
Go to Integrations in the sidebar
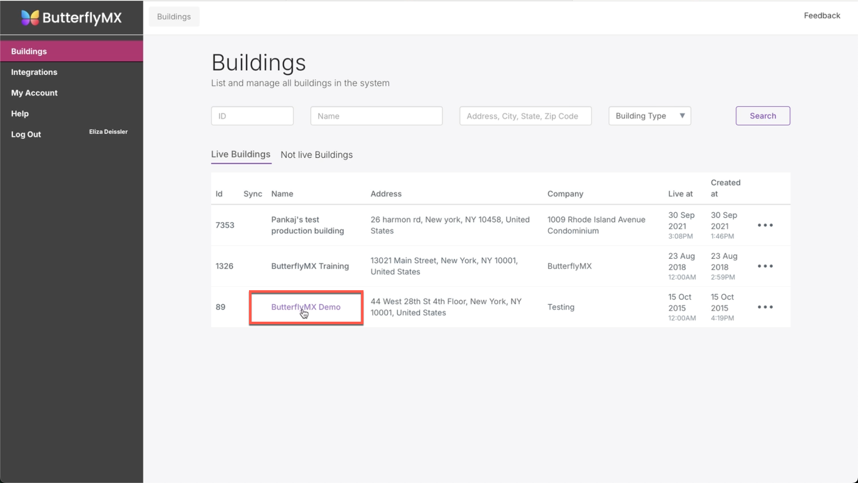[34, 72]
